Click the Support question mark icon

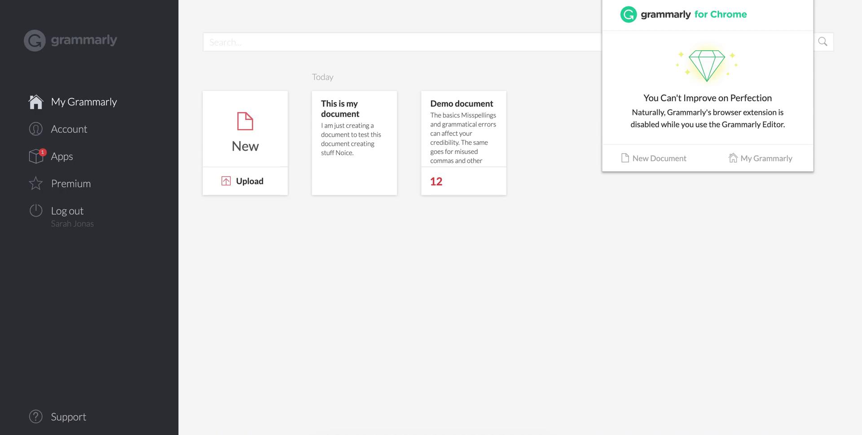pyautogui.click(x=36, y=417)
